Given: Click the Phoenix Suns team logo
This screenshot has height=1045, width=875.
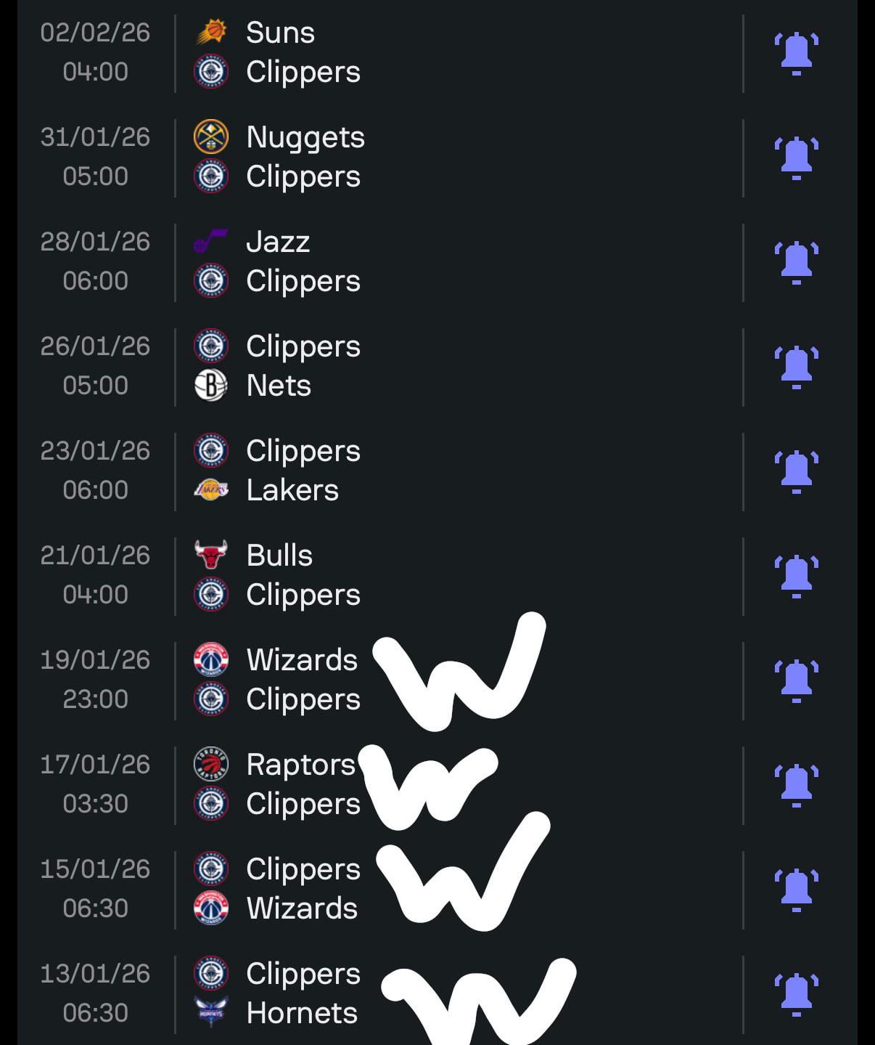Looking at the screenshot, I should pos(211,33).
